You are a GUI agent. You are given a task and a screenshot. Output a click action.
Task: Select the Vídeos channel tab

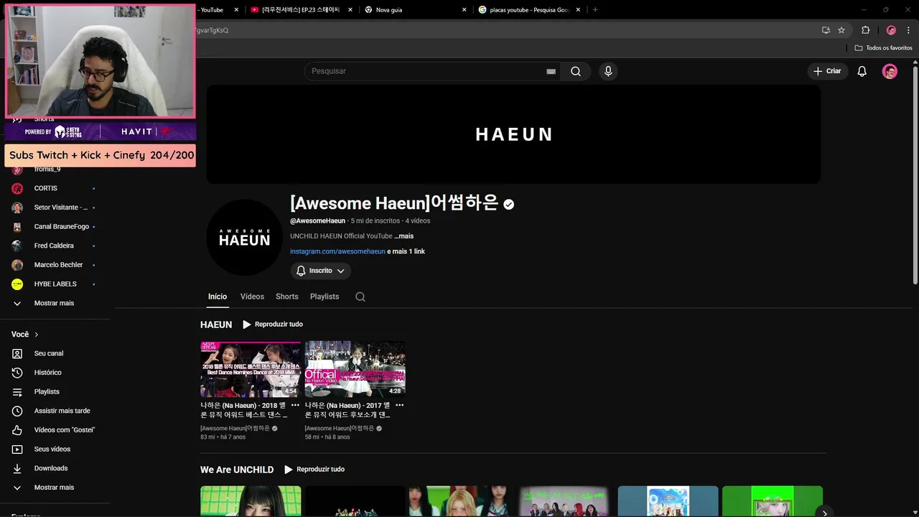click(x=252, y=297)
